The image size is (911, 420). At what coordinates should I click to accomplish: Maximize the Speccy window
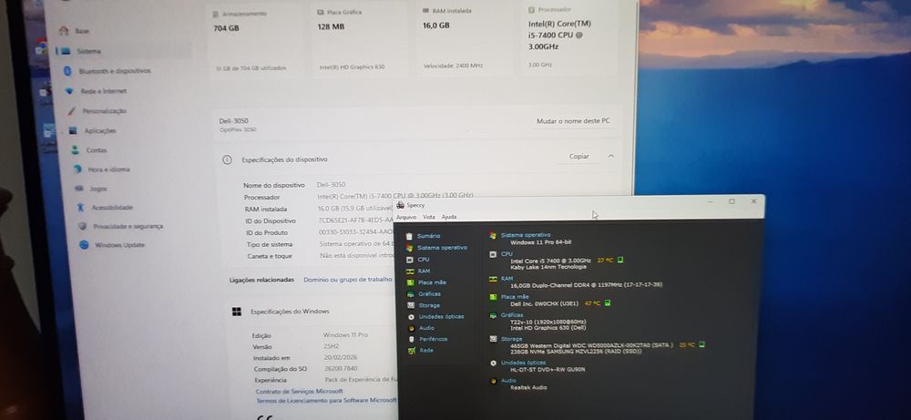point(732,201)
